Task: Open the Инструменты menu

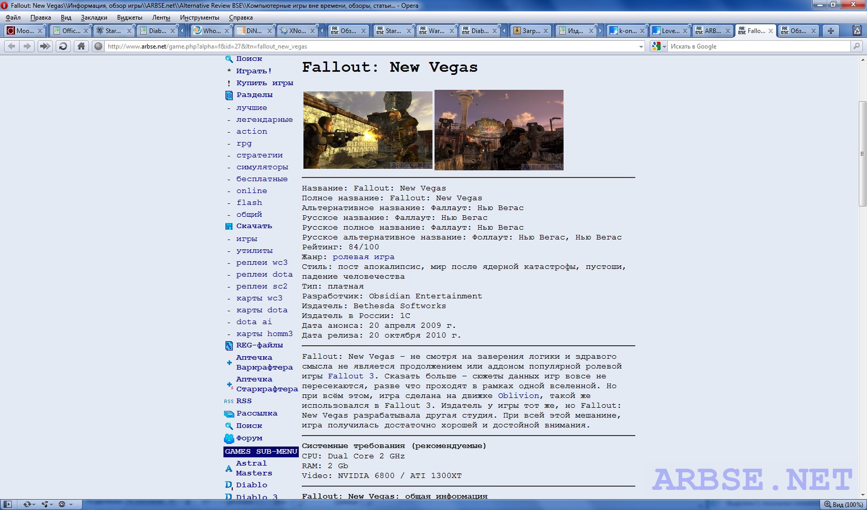Action: click(x=200, y=18)
